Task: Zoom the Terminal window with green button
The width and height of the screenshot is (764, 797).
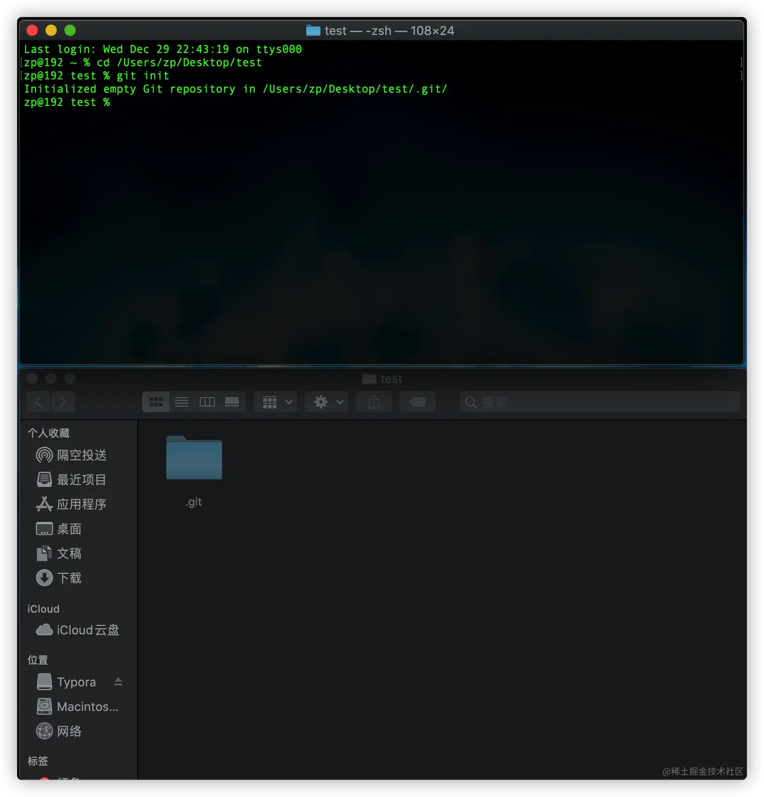Action: tap(70, 30)
